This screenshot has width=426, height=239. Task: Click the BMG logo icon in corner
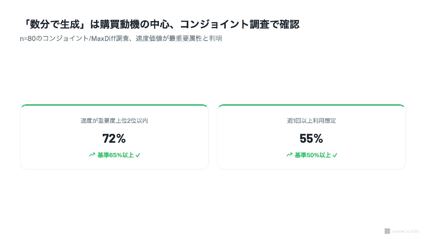click(x=387, y=231)
